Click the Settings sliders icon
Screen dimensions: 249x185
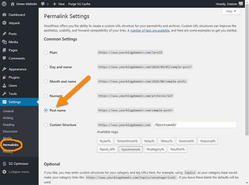click(x=4, y=102)
